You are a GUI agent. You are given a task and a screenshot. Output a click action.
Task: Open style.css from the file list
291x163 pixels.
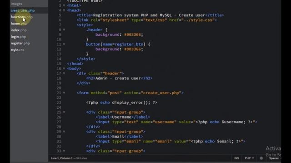(x=17, y=50)
